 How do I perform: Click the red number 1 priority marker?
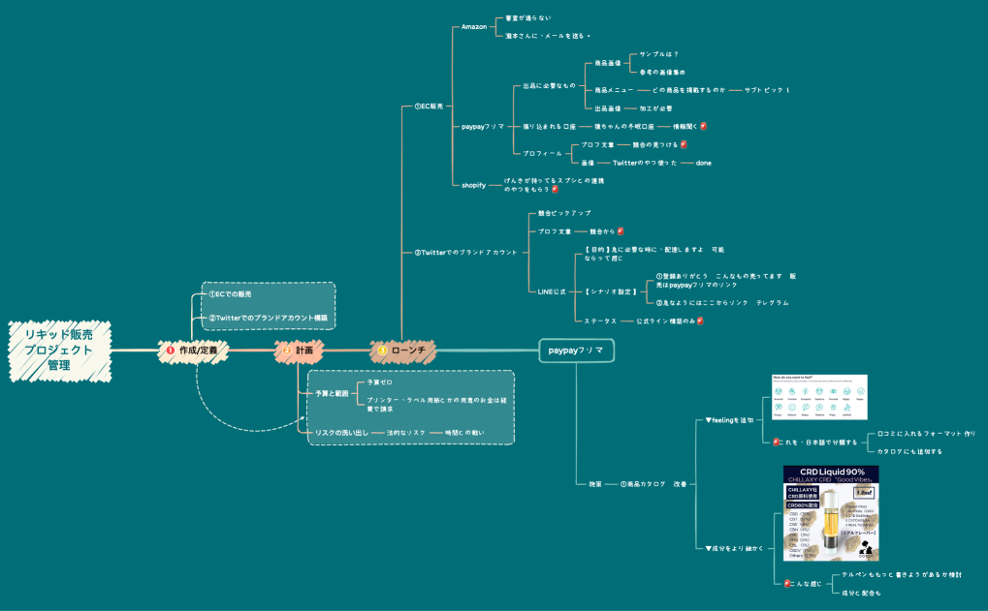[170, 350]
